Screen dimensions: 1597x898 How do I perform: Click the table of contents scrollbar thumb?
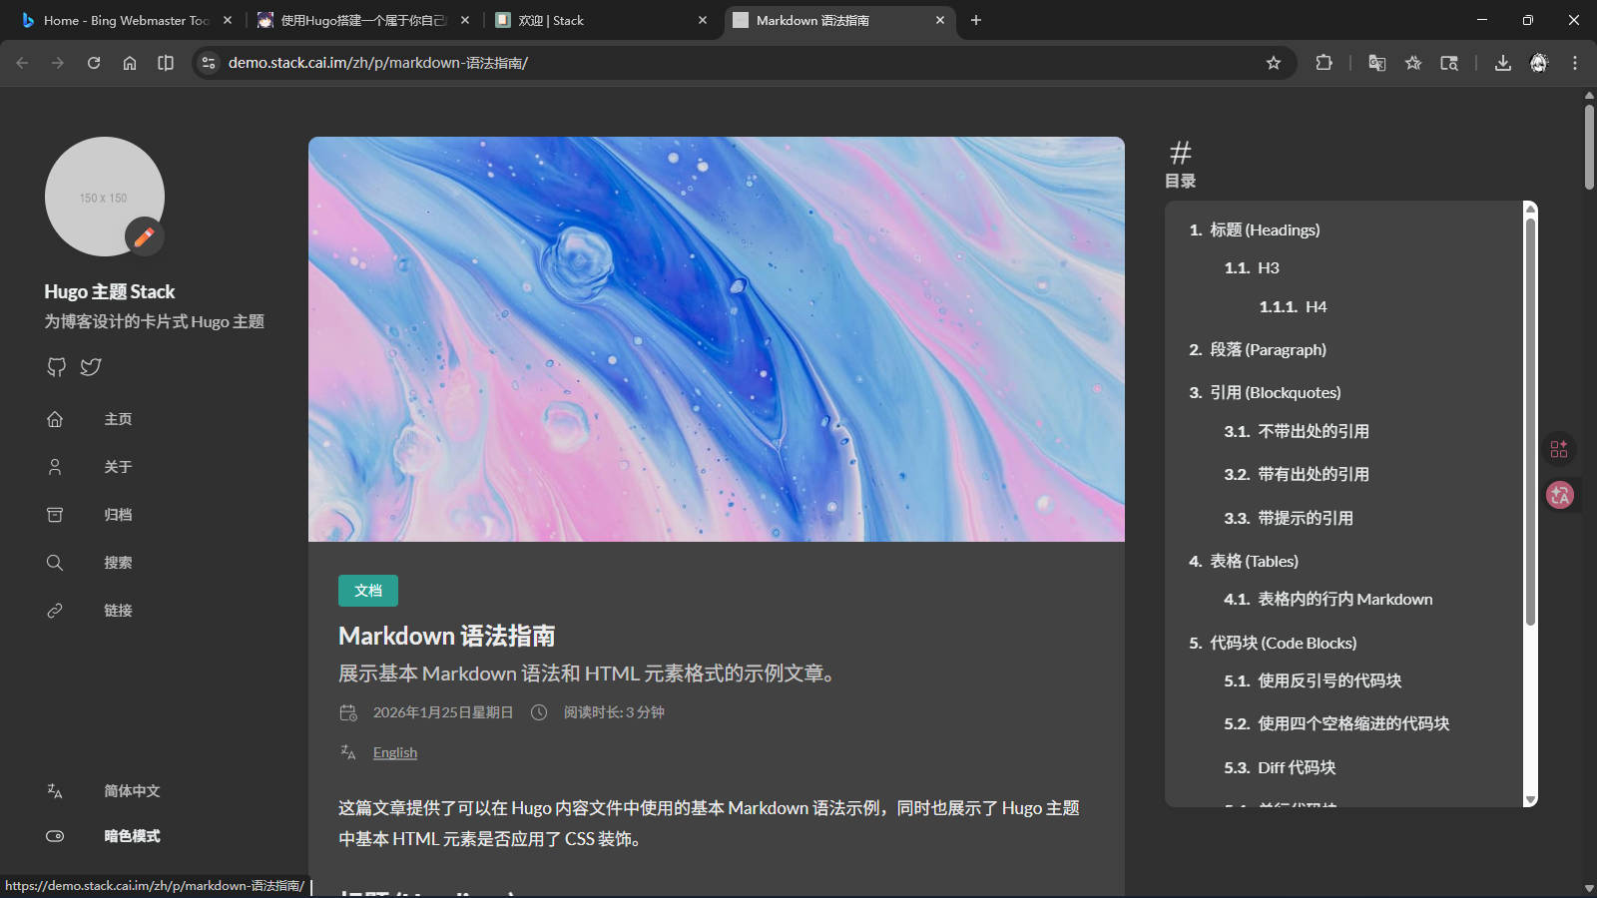tap(1530, 421)
